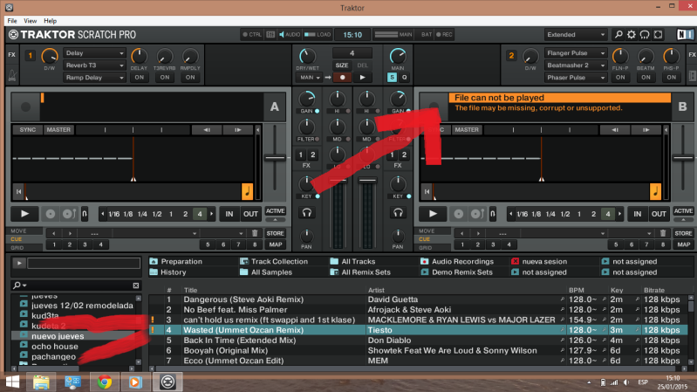Open the nueva sesion favorite

pos(539,262)
